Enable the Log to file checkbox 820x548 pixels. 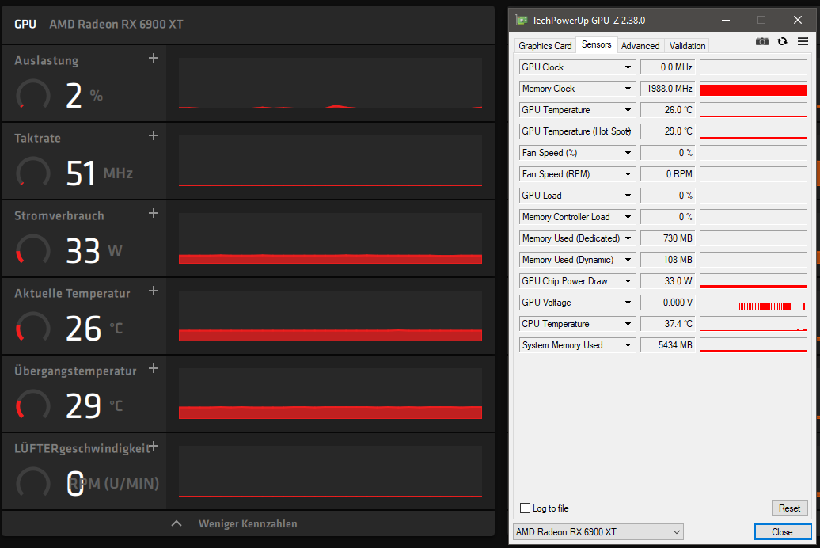point(525,508)
